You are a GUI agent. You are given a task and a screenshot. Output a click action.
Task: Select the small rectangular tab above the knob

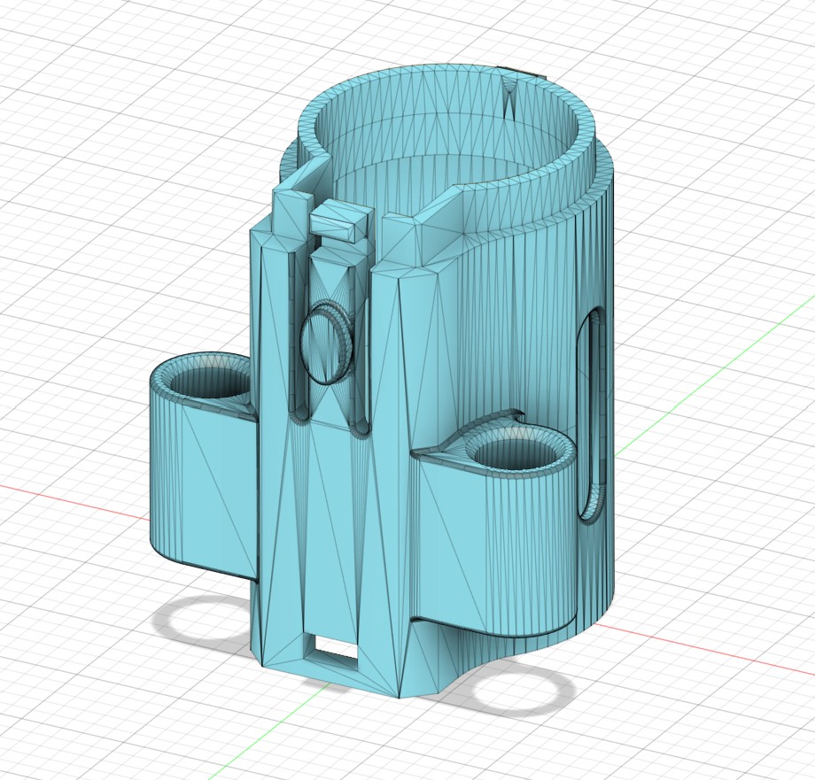(x=339, y=220)
